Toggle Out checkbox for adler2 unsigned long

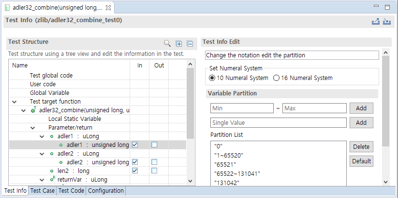pos(154,162)
